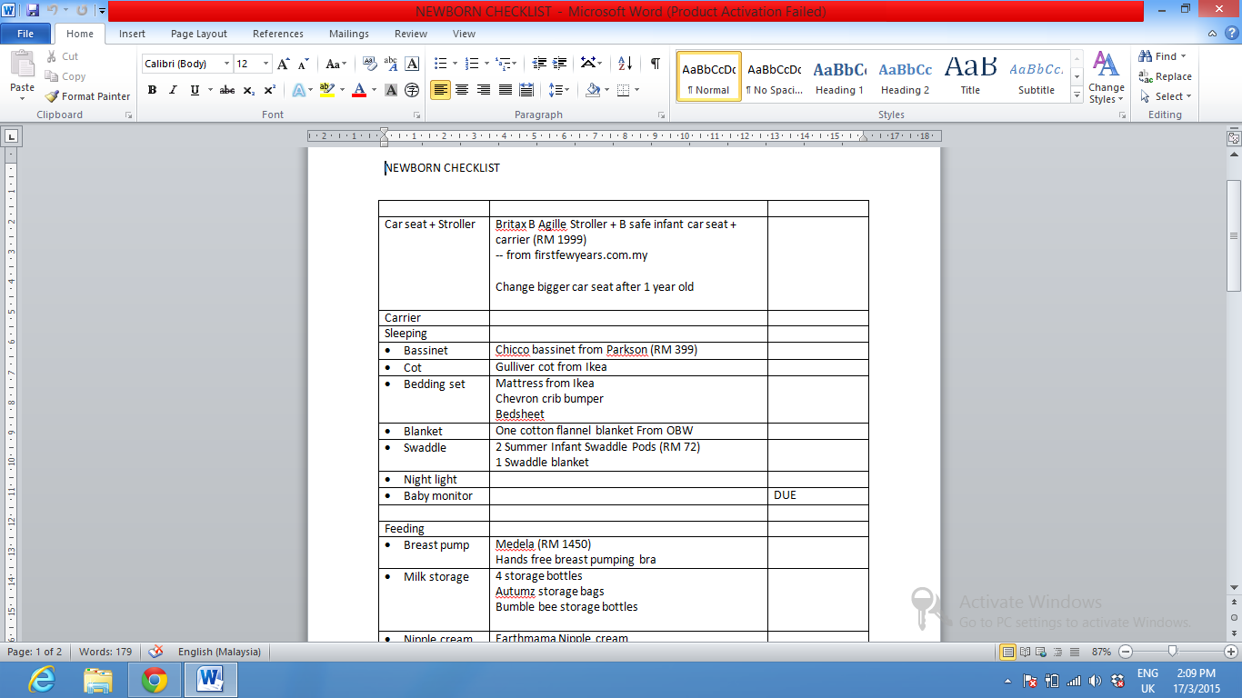Open the References tab
This screenshot has height=698, width=1242.
(278, 34)
